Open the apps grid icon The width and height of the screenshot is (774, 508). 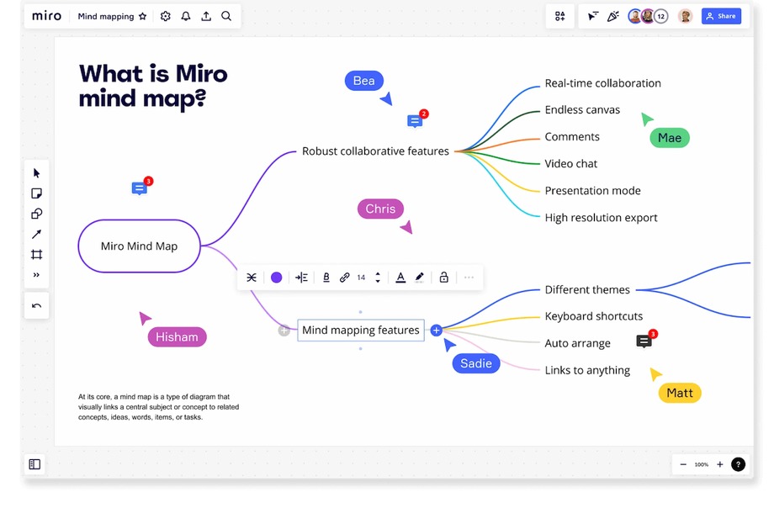559,16
